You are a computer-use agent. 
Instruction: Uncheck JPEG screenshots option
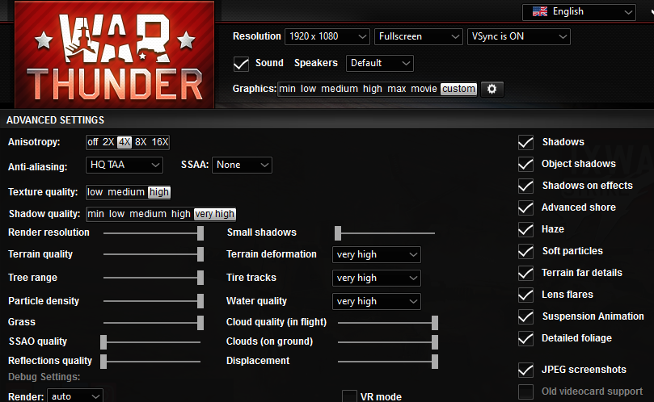pos(525,370)
